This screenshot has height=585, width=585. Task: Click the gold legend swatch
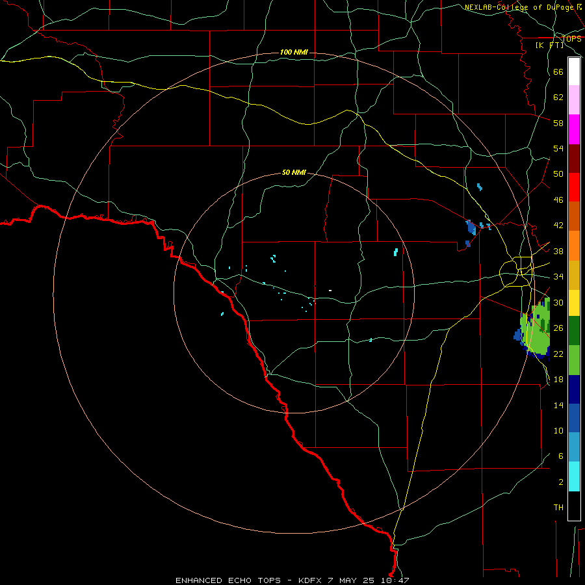[x=574, y=274]
